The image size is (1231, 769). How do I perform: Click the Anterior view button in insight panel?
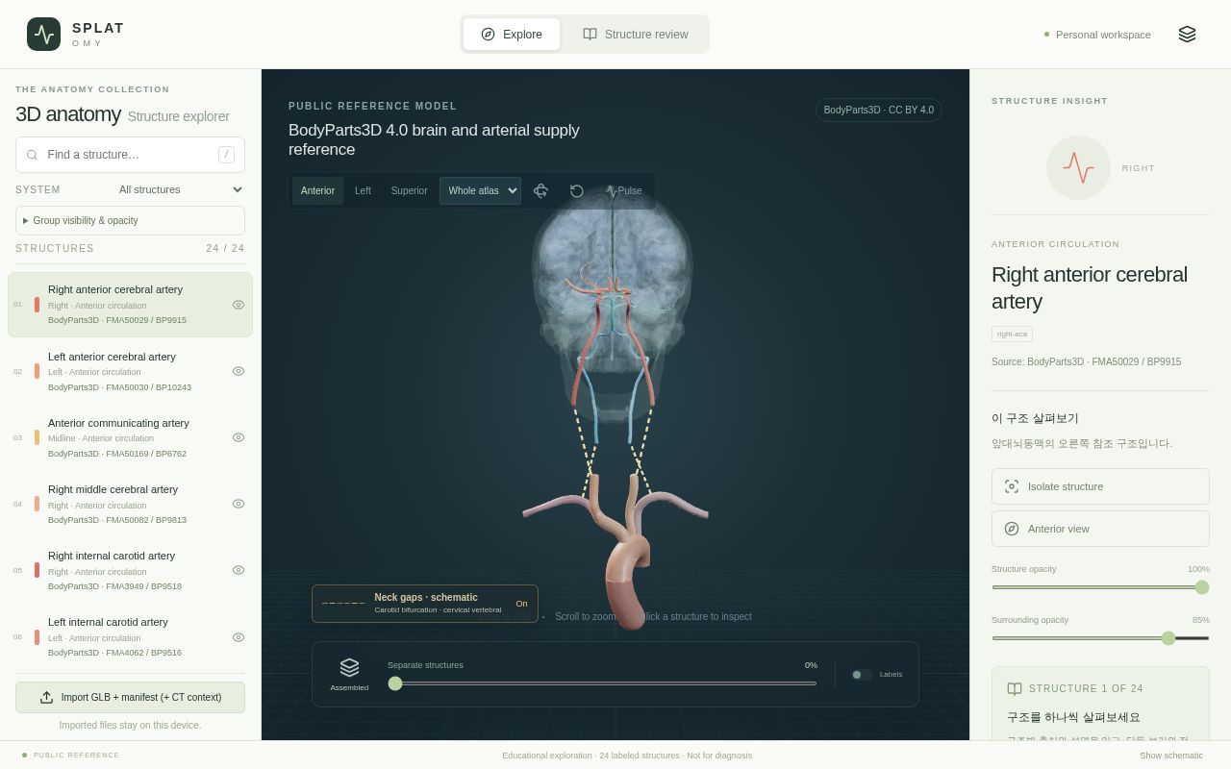point(1100,529)
